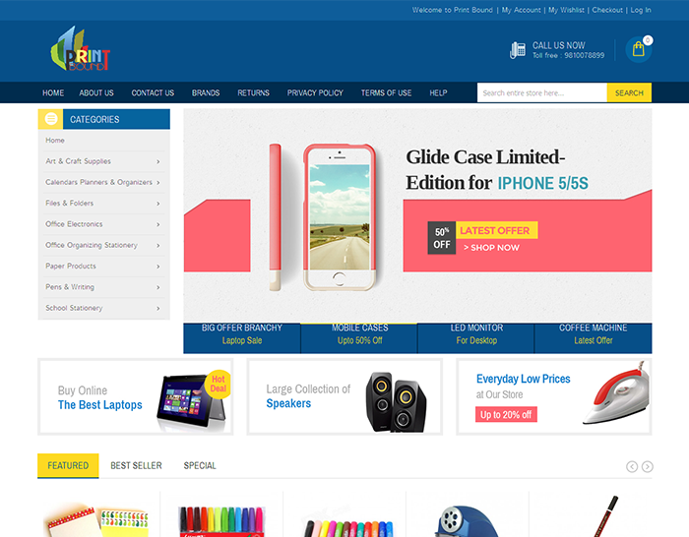Click the telephone icon beside Call Us Now
Screen dimensions: 689x537
pyautogui.click(x=518, y=50)
